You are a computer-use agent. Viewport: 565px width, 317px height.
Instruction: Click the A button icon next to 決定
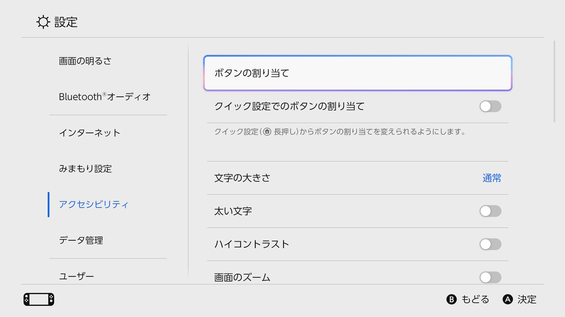click(508, 300)
